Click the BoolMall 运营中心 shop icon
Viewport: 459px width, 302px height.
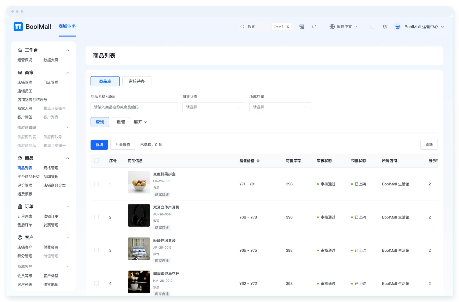coord(397,27)
